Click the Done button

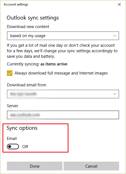click(x=35, y=166)
